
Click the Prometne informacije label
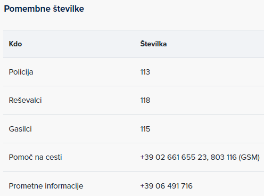click(x=46, y=186)
